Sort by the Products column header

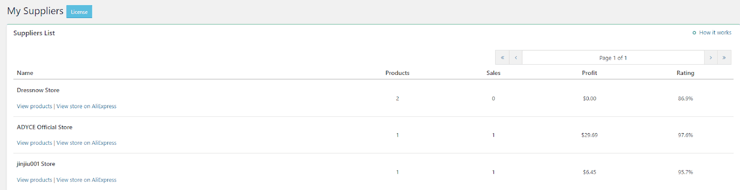click(x=397, y=73)
